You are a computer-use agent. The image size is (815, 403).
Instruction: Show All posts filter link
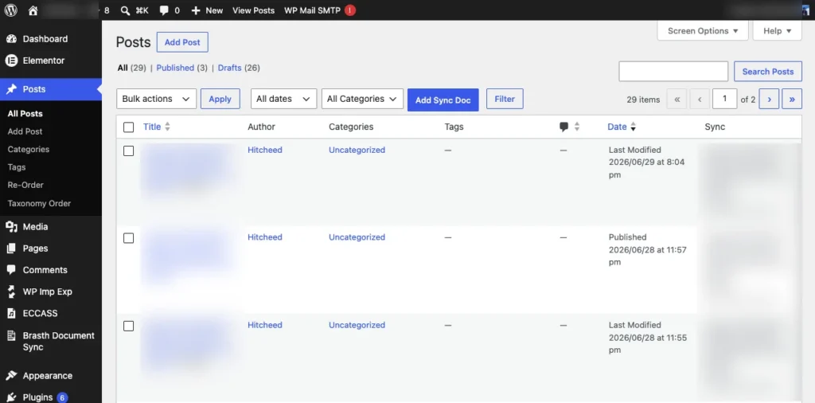[x=123, y=68]
